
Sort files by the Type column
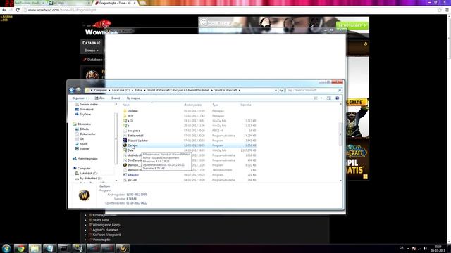216,105
